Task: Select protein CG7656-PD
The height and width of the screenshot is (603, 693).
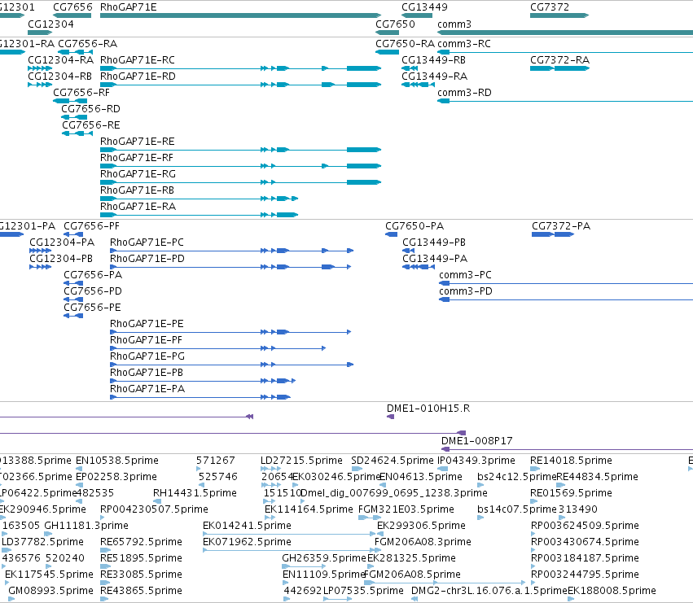Action: pyautogui.click(x=73, y=299)
